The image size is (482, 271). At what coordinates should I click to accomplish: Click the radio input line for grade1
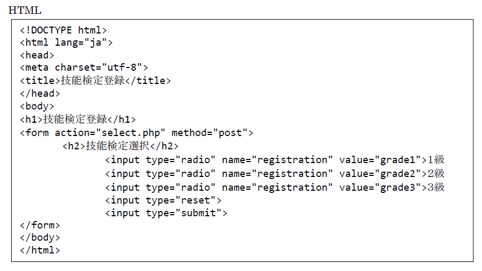(275, 160)
